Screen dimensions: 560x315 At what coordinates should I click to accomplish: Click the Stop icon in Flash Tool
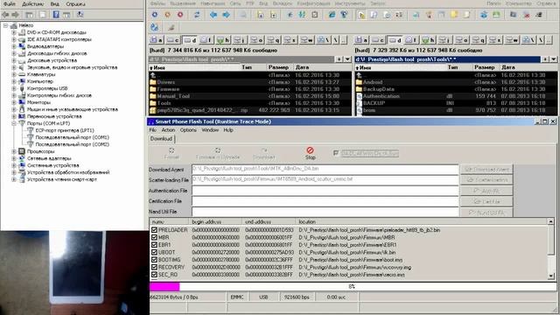click(310, 150)
